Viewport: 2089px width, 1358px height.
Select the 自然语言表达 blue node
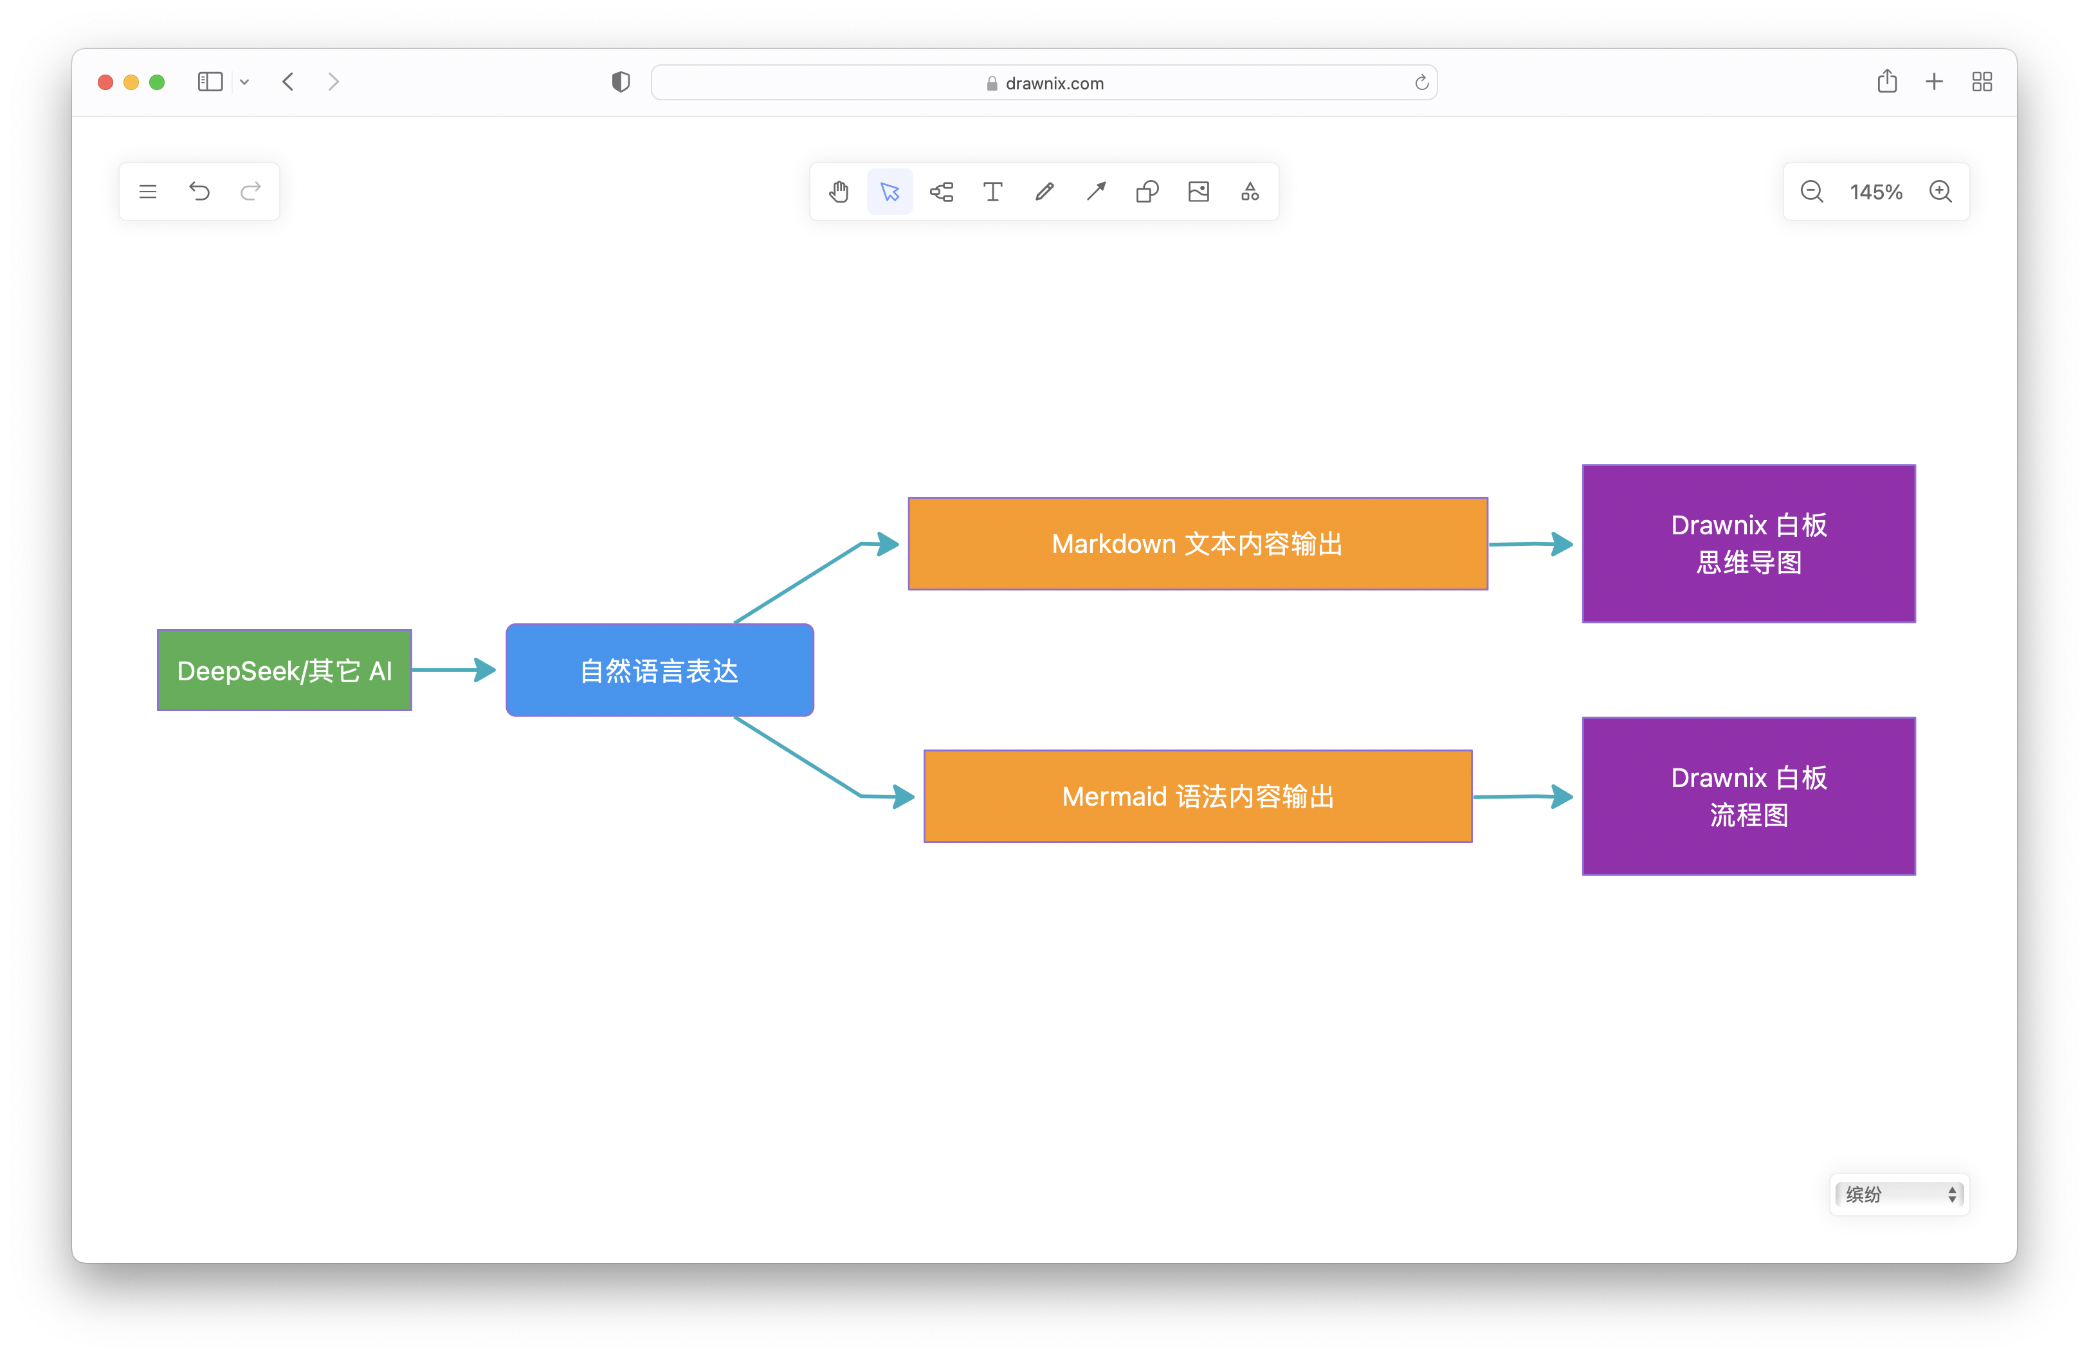(x=659, y=670)
